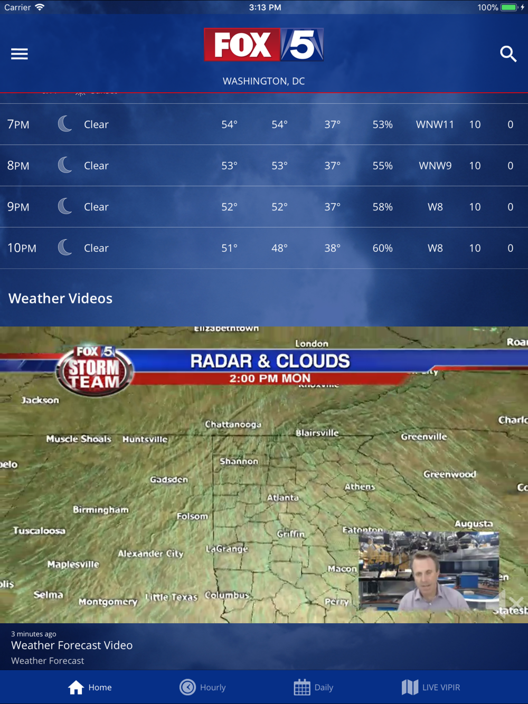
Task: Tap the moon icon for 7PM
Action: (x=65, y=124)
